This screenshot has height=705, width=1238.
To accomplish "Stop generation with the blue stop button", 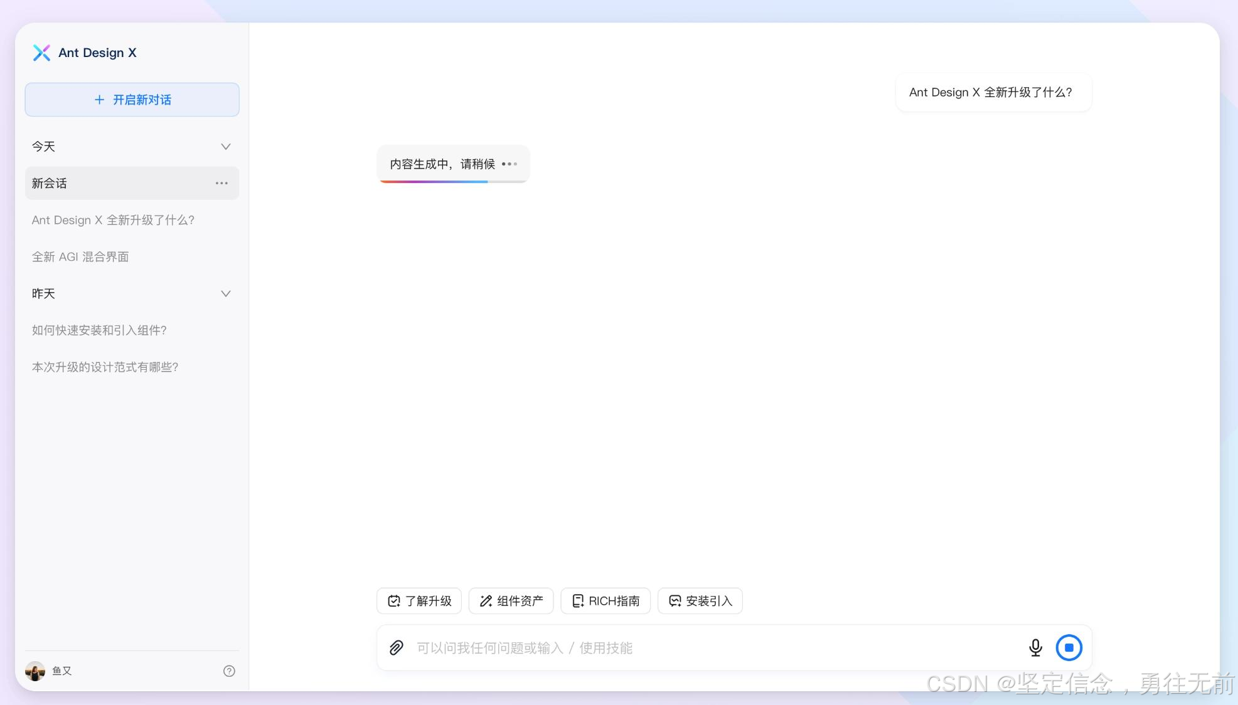I will pos(1069,647).
